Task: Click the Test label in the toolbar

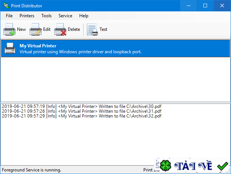Action: point(103,29)
